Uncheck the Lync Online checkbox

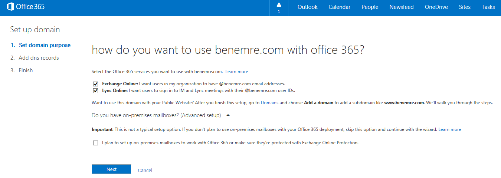[x=96, y=90]
